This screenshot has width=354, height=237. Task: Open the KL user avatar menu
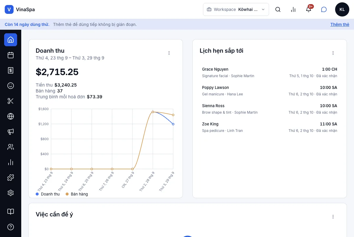click(x=342, y=9)
